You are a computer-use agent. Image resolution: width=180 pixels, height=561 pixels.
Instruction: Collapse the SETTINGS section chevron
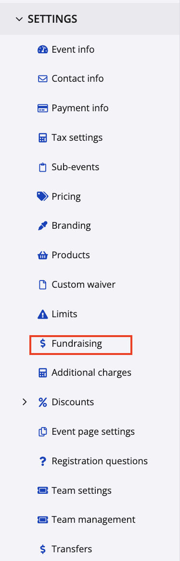click(x=19, y=19)
